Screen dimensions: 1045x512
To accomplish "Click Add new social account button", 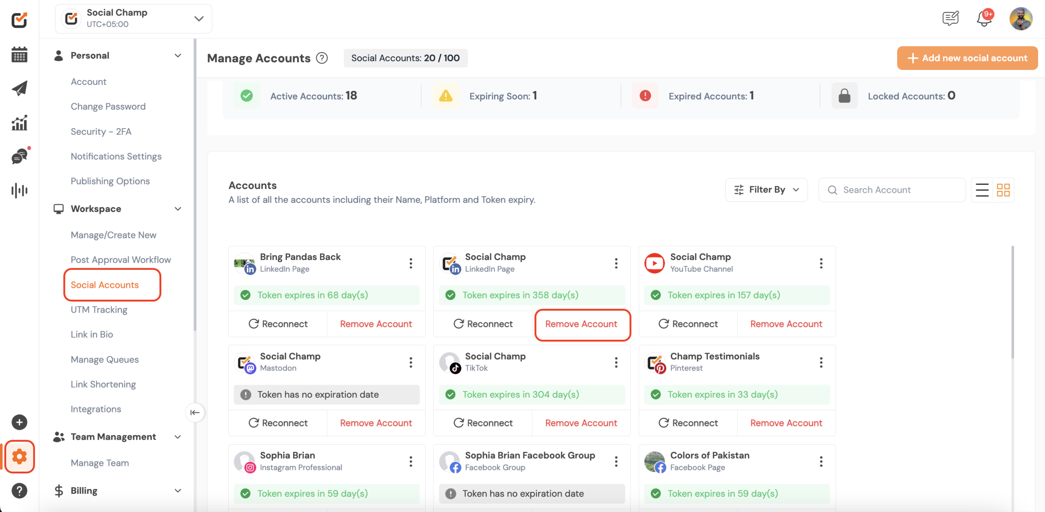I will click(x=967, y=58).
